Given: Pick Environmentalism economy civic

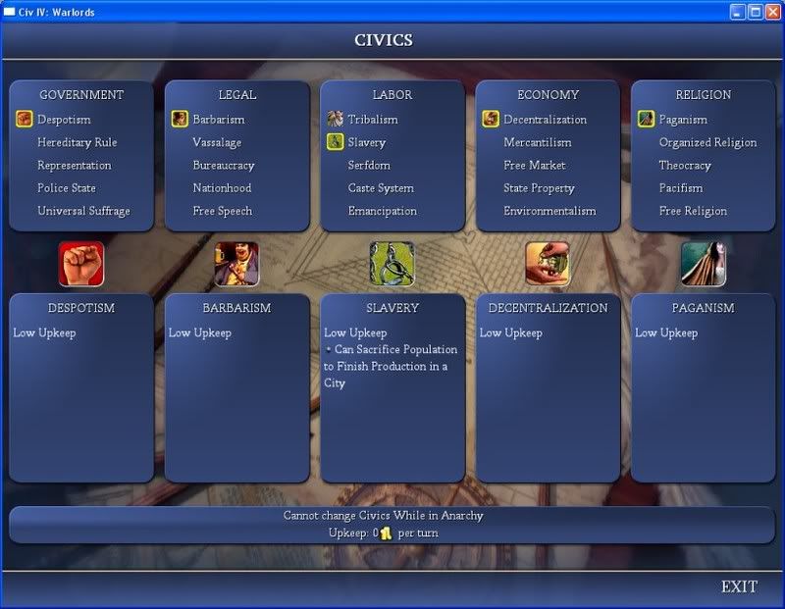Looking at the screenshot, I should pos(549,211).
